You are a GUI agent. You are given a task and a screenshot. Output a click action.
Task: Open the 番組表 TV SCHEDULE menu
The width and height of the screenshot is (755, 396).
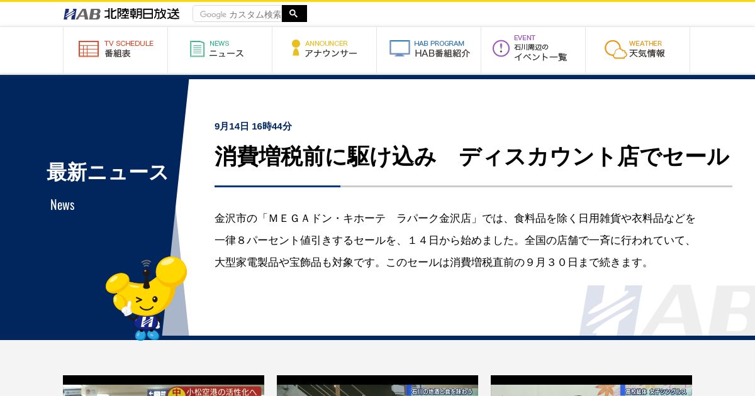(x=116, y=50)
